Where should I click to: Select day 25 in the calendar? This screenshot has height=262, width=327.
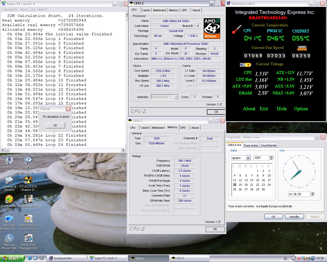click(235, 189)
